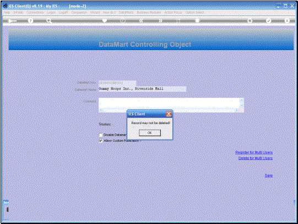Viewport: 298px width, 224px height.
Task: Open the Business Modules menu
Action: pyautogui.click(x=149, y=12)
